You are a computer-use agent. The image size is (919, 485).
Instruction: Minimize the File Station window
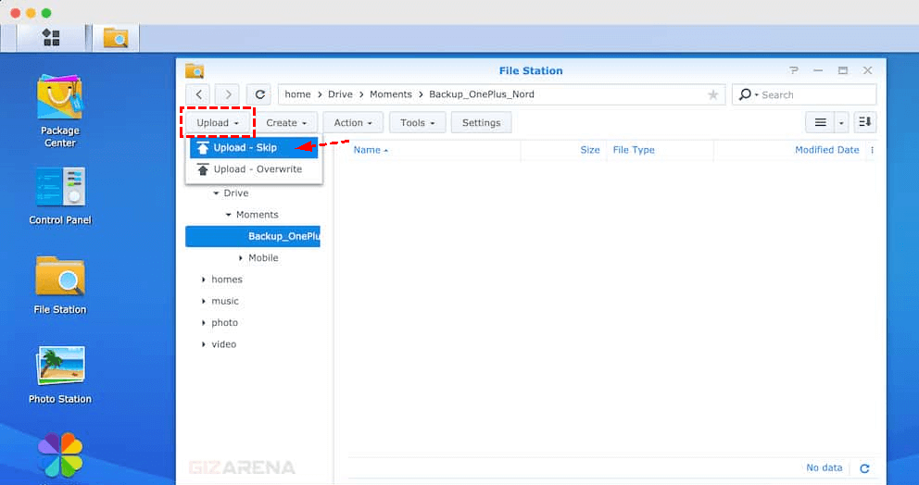[818, 70]
